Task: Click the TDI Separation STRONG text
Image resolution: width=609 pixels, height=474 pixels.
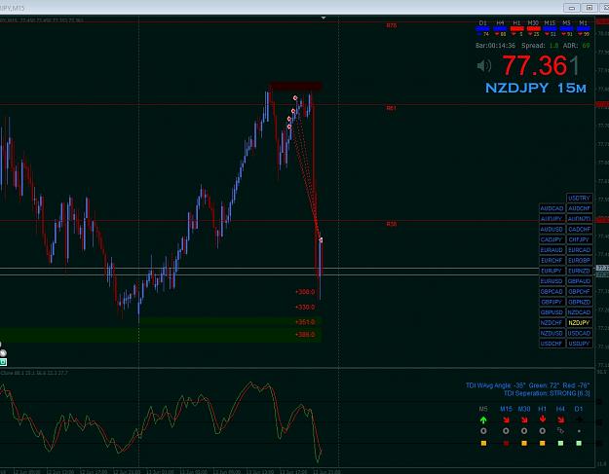Action: click(547, 393)
